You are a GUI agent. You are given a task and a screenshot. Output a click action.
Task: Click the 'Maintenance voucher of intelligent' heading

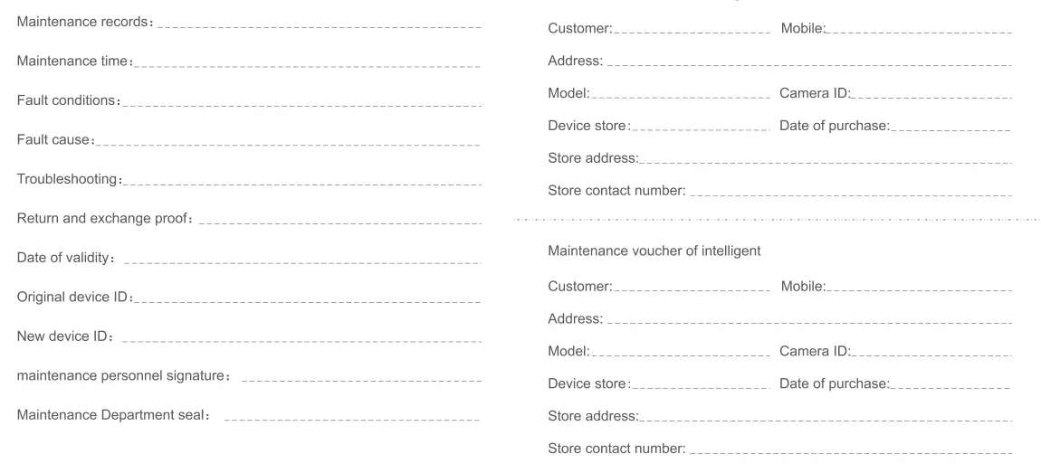pyautogui.click(x=654, y=251)
